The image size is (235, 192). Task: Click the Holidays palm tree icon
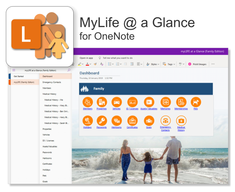pos(88,121)
